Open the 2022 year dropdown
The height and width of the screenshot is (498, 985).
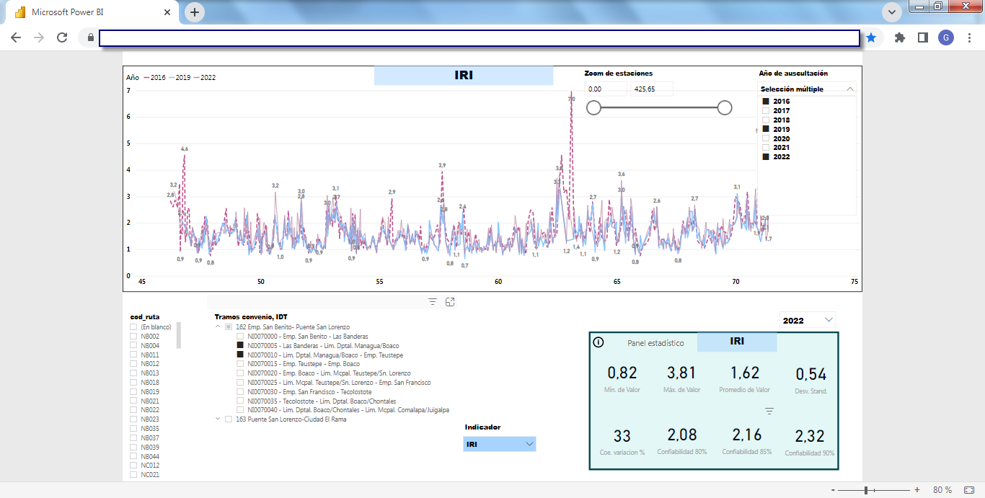[808, 320]
